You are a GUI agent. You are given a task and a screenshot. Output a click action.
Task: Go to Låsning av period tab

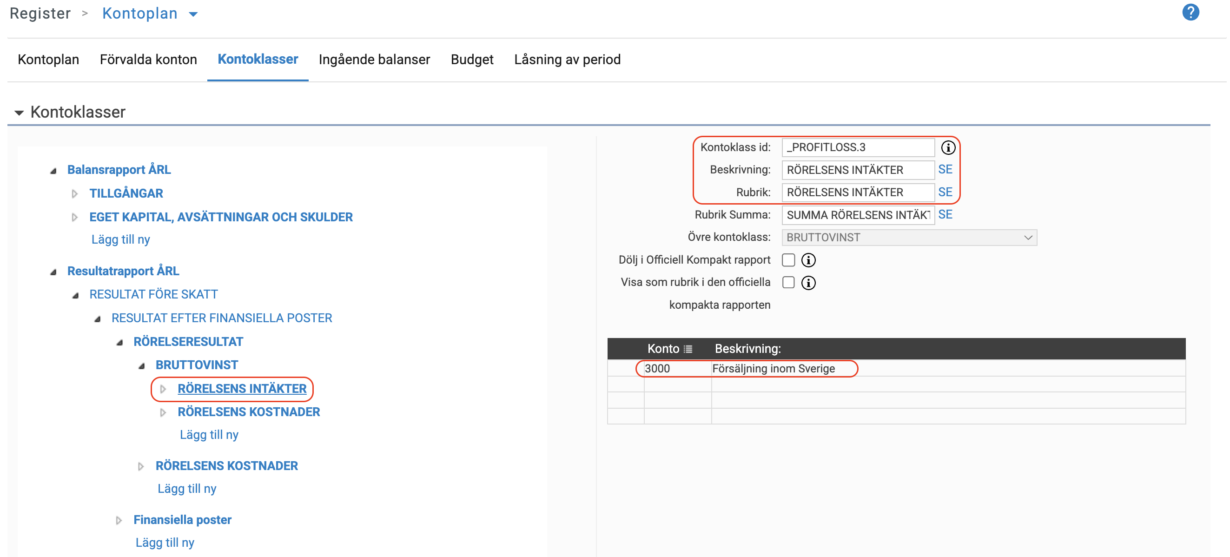point(567,60)
